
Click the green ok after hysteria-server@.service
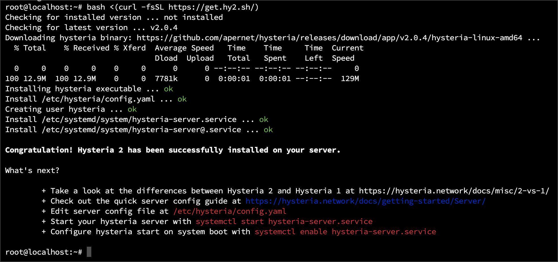(x=268, y=130)
